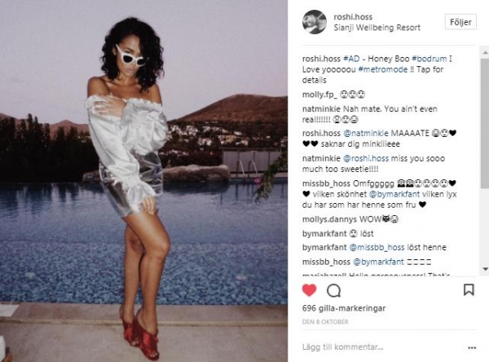The height and width of the screenshot is (362, 489).
Task: Click the 696 gilla-markeringar likes count
Action: click(344, 308)
